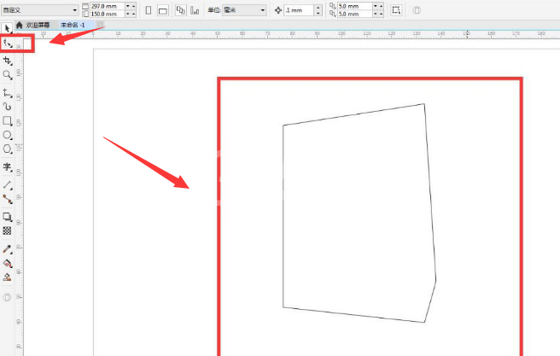Set page orientation to landscape

(163, 11)
